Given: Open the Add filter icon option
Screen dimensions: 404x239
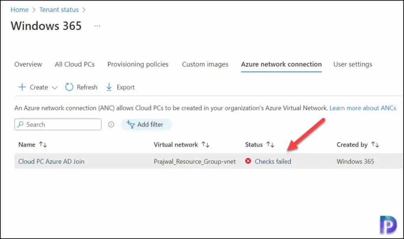Looking at the screenshot, I should point(131,124).
